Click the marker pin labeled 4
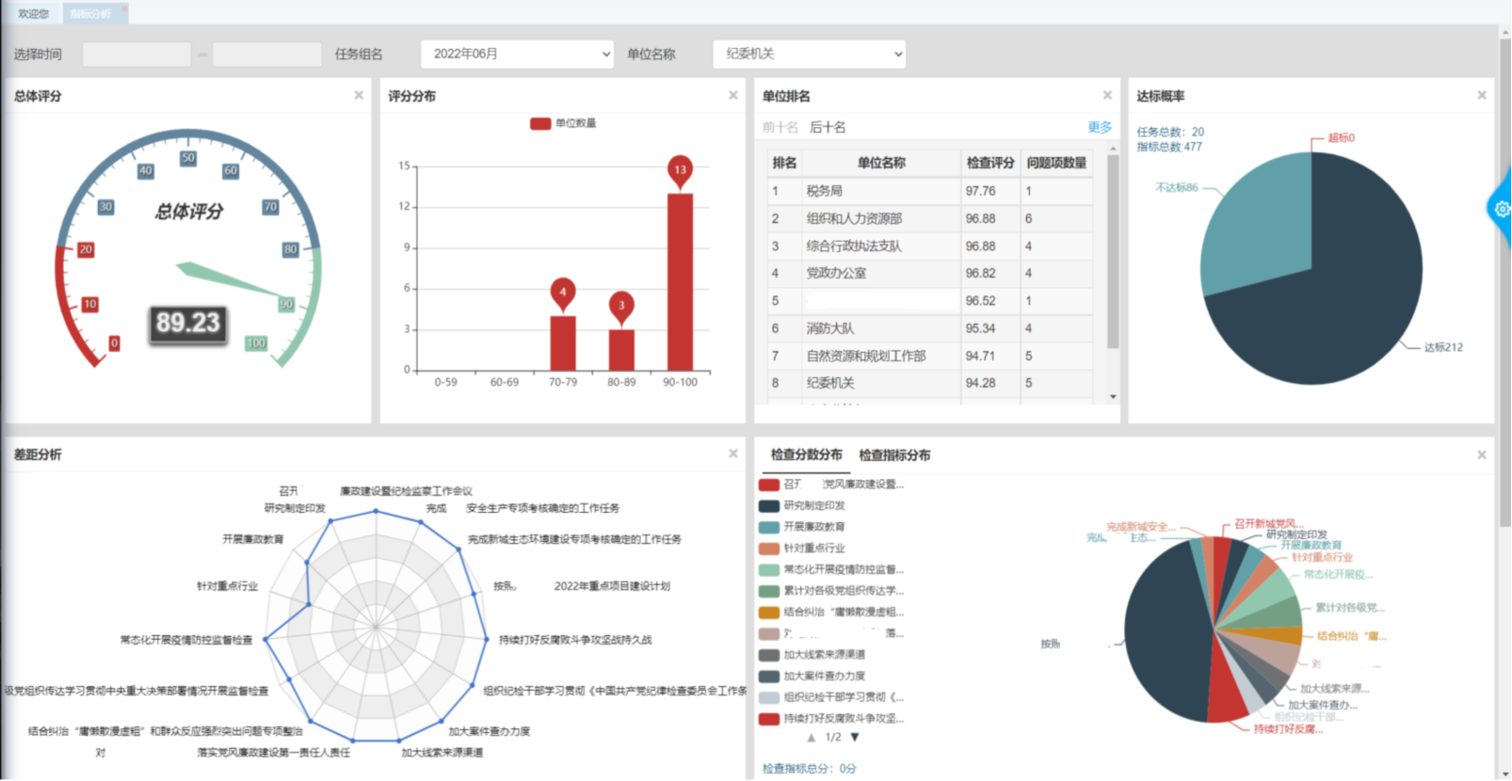The width and height of the screenshot is (1512, 781). [x=563, y=294]
